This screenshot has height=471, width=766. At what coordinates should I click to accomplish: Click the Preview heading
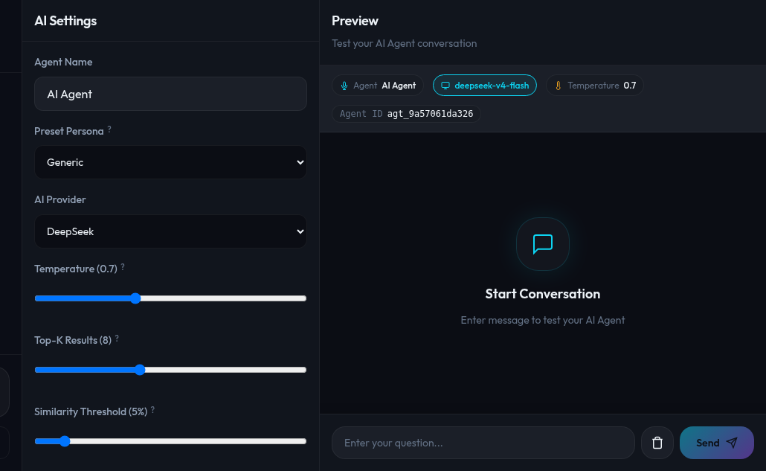tap(355, 21)
